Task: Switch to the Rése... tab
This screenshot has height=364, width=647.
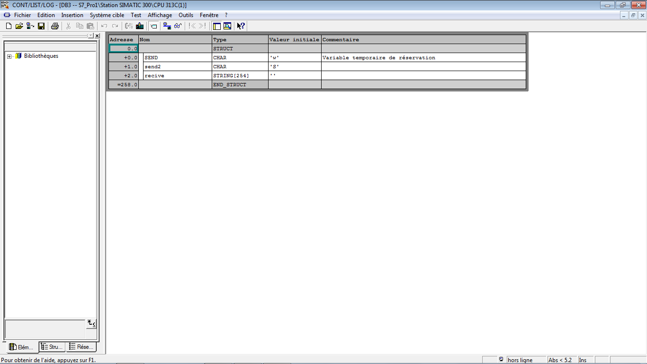Action: pyautogui.click(x=81, y=347)
